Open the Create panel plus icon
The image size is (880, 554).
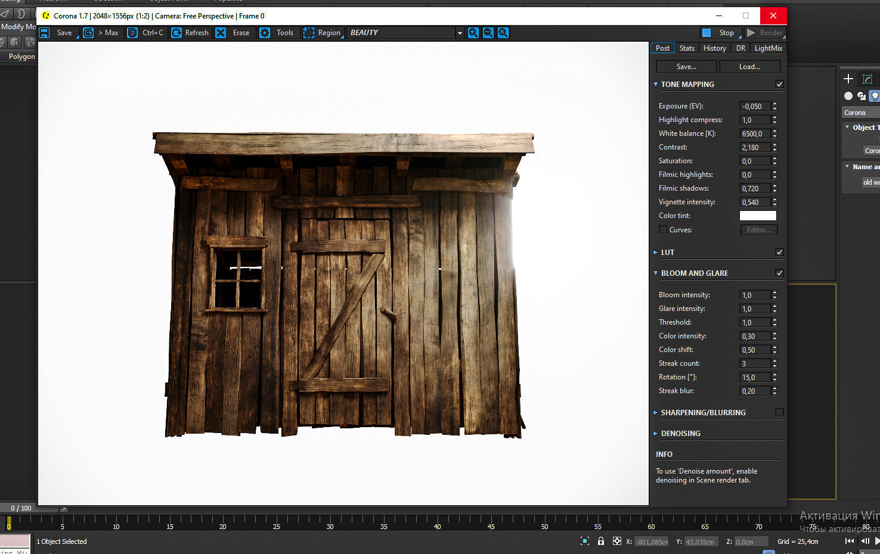click(x=848, y=79)
